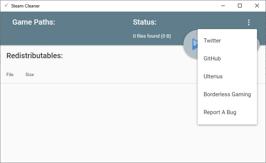Select GitHub in the overflow menu

(212, 59)
